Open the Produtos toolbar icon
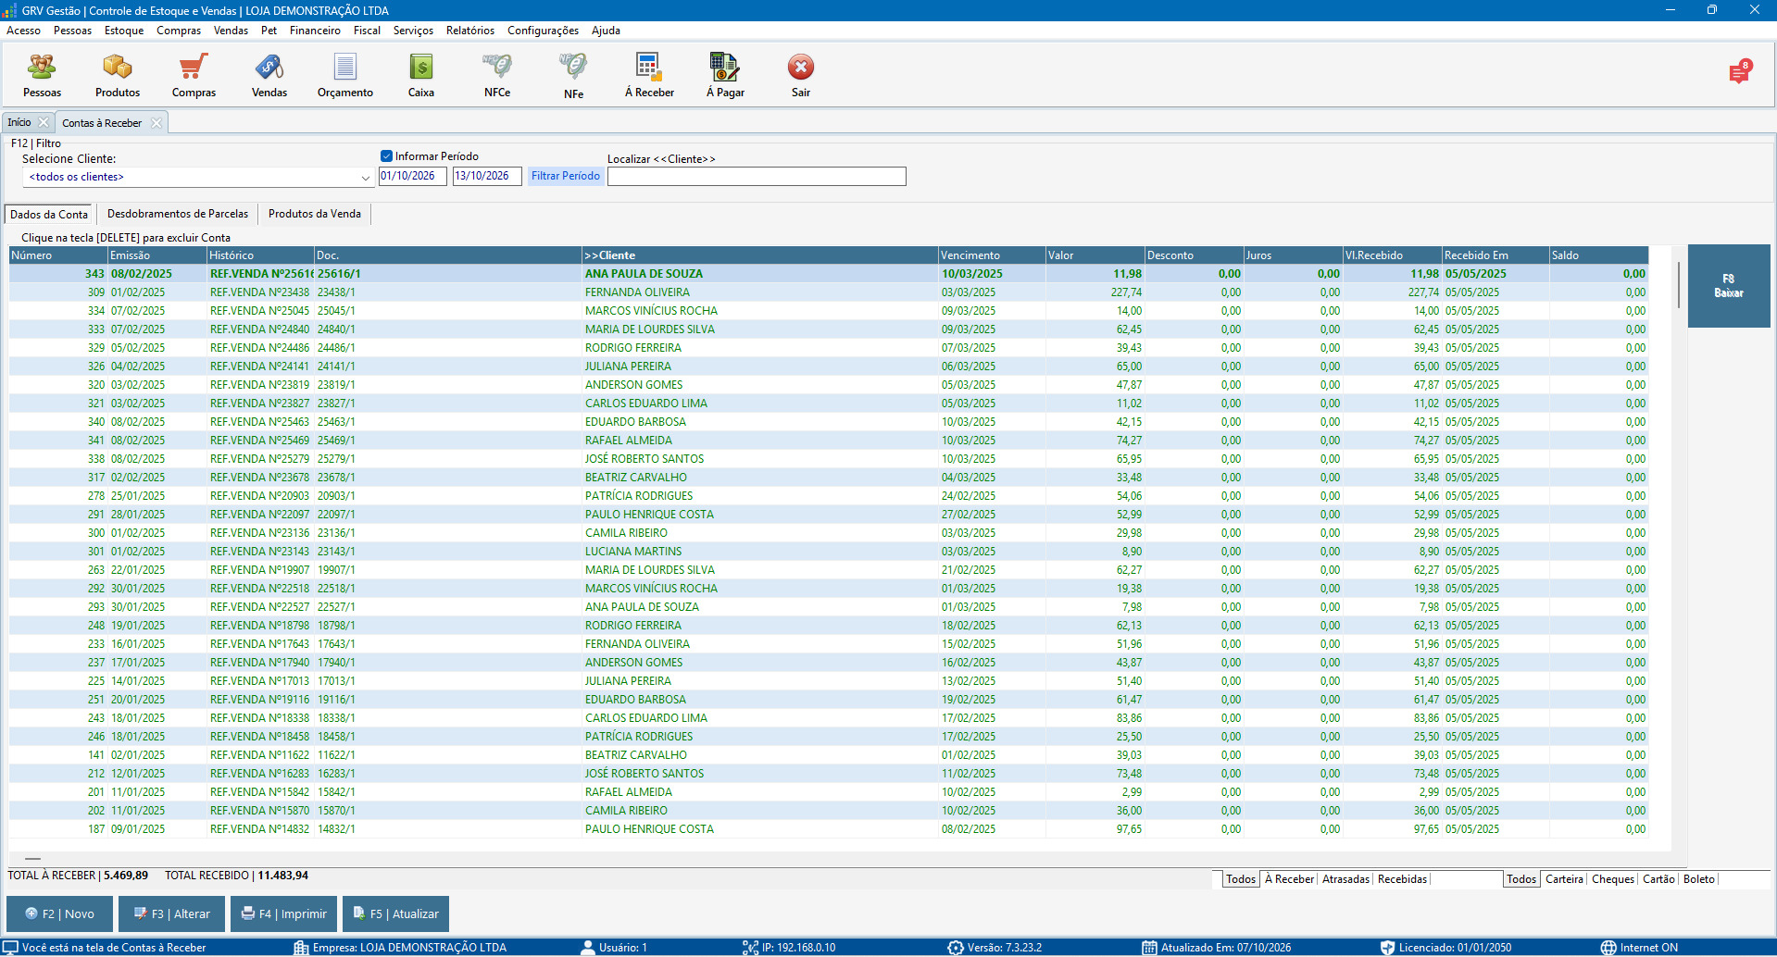1777x957 pixels. (118, 75)
